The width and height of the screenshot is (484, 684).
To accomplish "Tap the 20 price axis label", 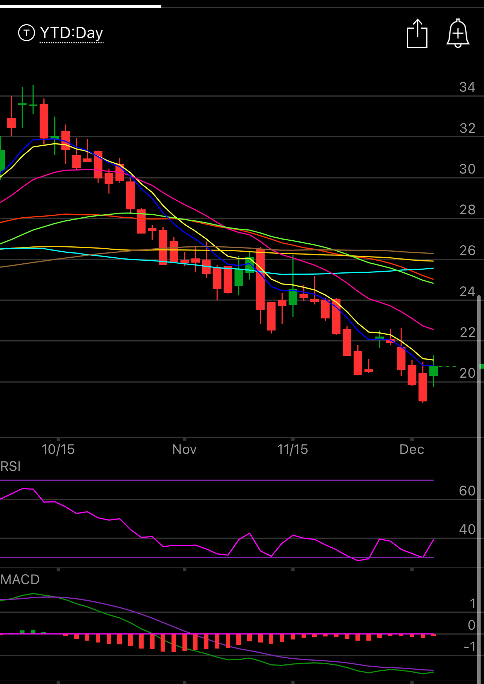I will [467, 373].
